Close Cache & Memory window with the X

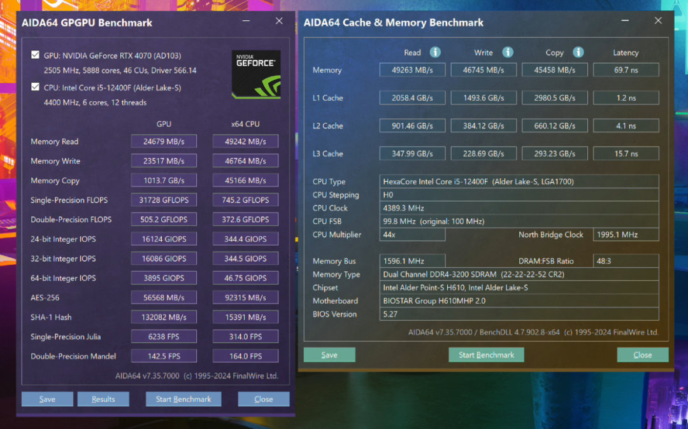[x=658, y=20]
